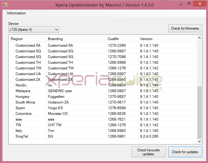Click CustNr 1269-8940
Viewport: 208px width, 163px height.
(x=117, y=80)
